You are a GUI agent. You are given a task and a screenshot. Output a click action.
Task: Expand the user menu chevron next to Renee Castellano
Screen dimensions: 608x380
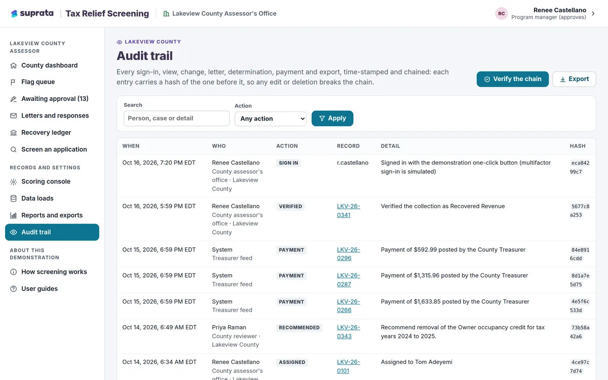(x=593, y=14)
